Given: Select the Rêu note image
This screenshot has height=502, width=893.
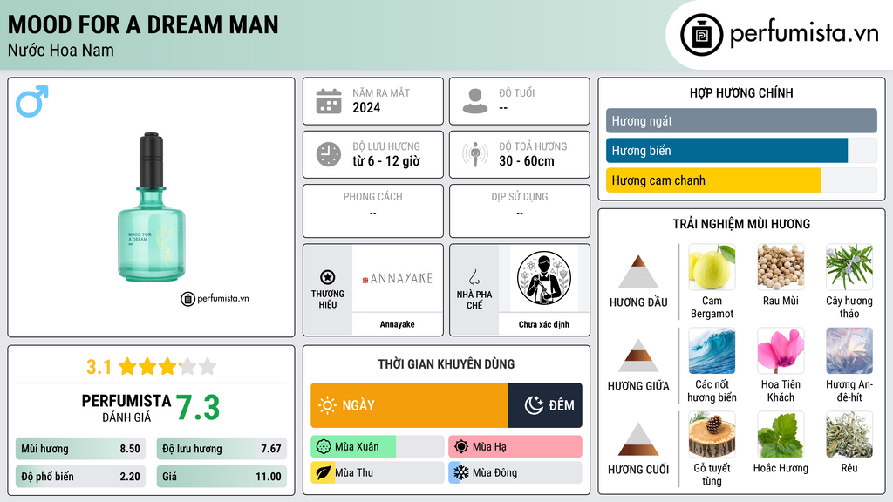Looking at the screenshot, I should 849,434.
